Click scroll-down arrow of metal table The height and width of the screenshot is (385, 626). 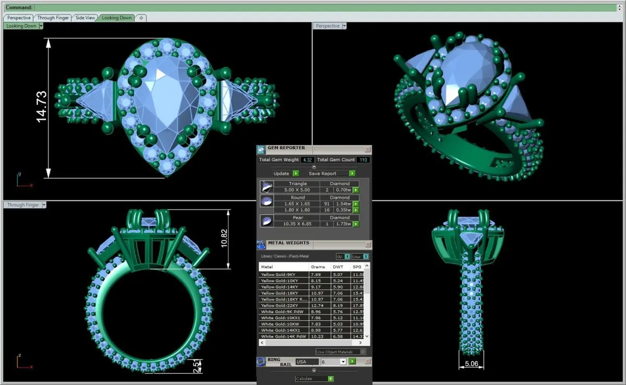(x=367, y=336)
